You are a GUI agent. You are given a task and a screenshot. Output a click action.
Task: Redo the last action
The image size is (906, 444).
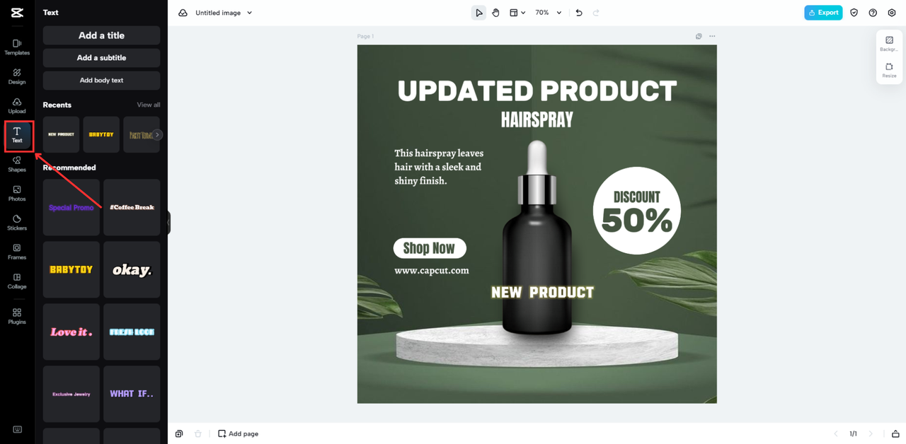[x=596, y=13]
